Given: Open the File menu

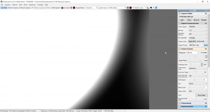Looking at the screenshot, I should point(2,5).
